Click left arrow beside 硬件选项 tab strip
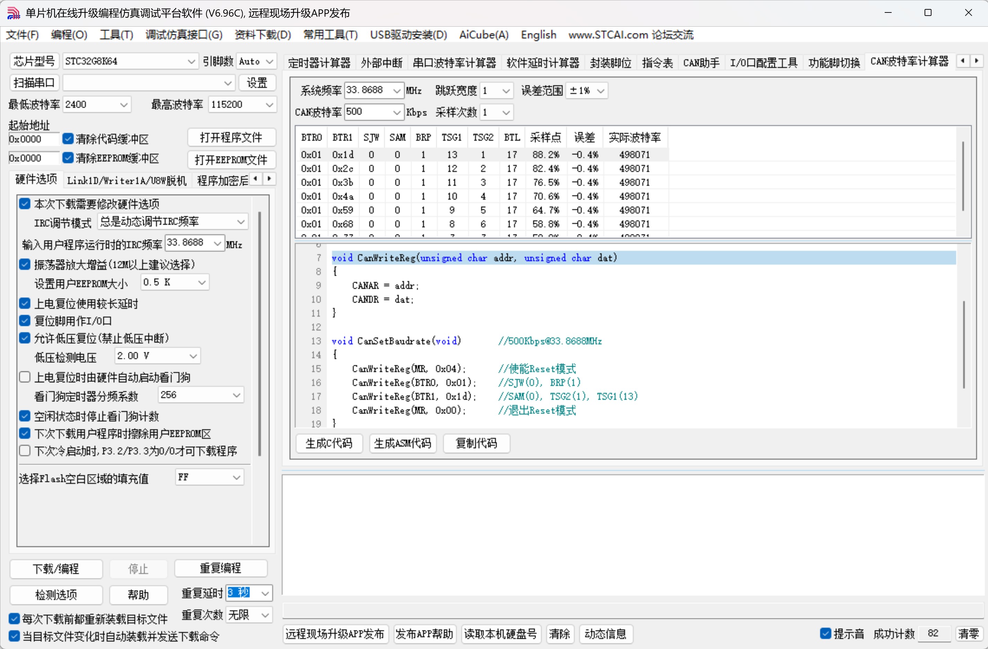 click(x=255, y=179)
